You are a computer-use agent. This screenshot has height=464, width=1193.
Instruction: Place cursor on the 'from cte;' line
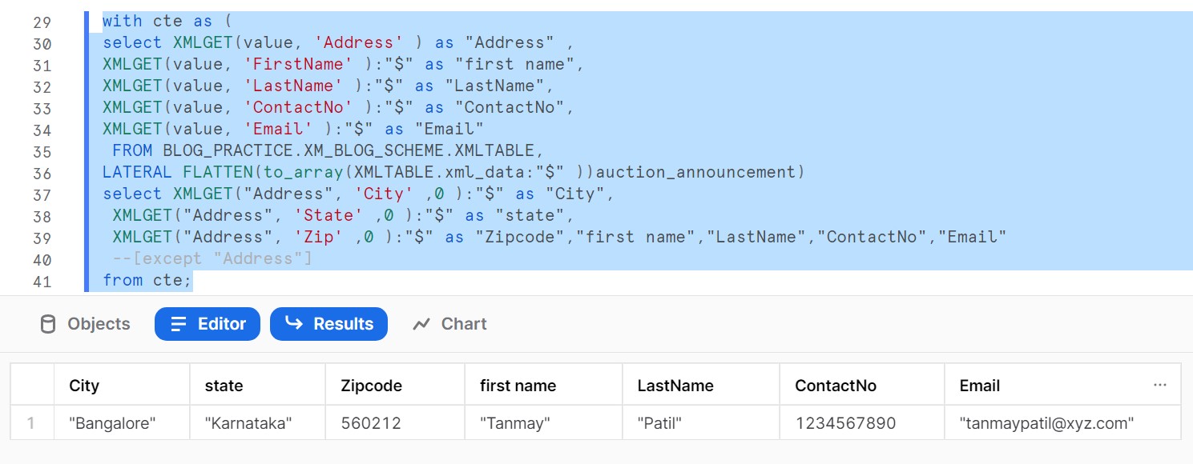point(147,280)
